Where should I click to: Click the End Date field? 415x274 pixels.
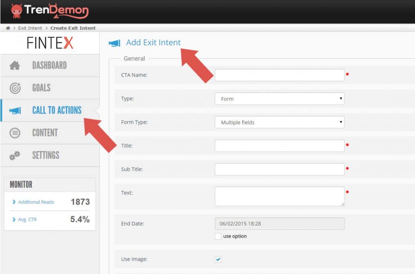[280, 223]
